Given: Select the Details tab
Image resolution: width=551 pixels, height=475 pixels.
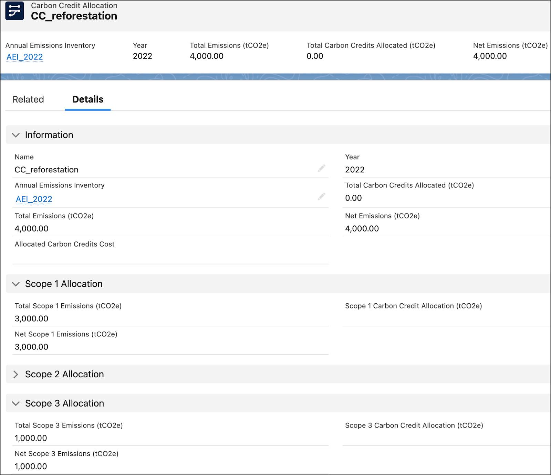Looking at the screenshot, I should (87, 99).
